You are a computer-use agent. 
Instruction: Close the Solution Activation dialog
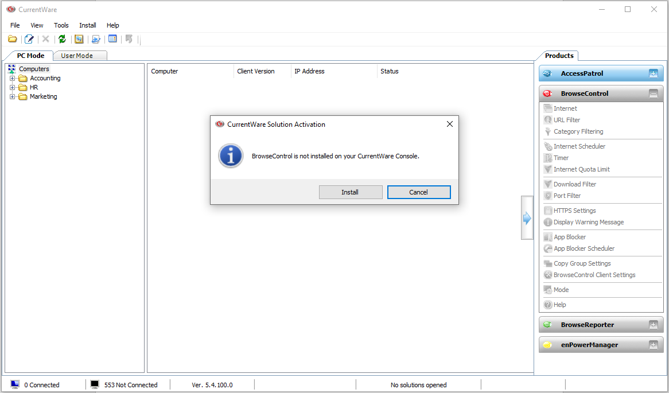[x=449, y=124]
